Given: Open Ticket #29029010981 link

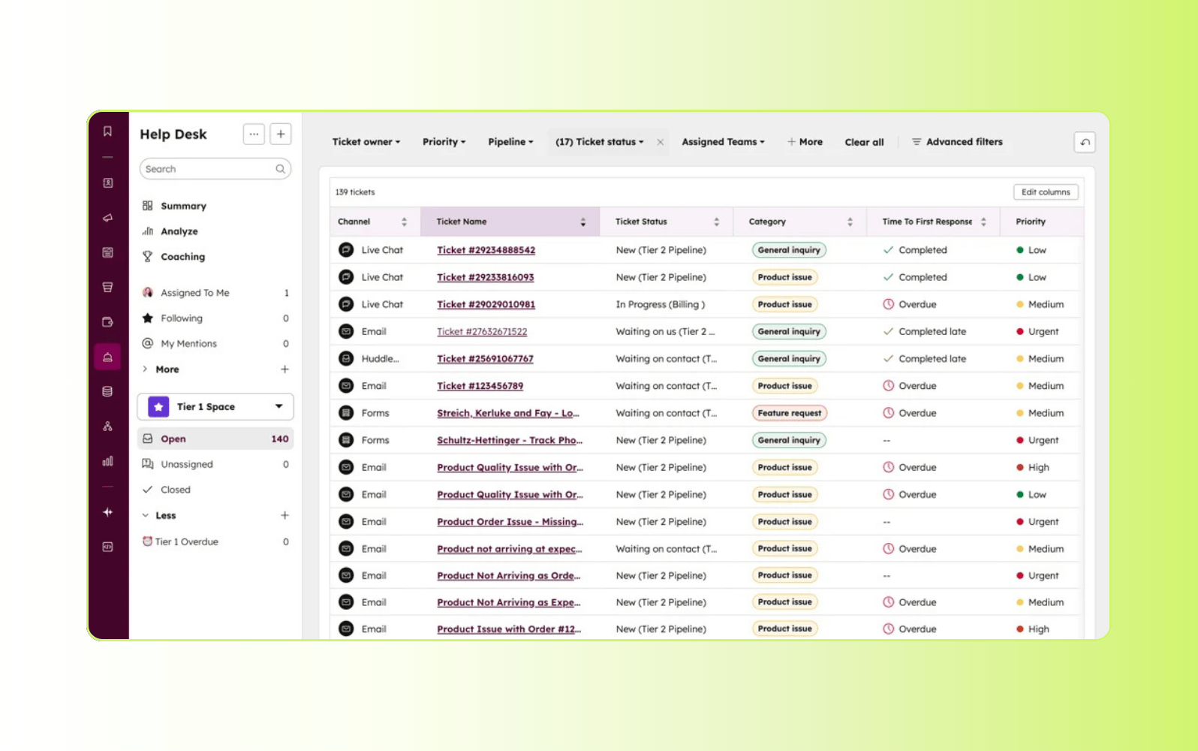Looking at the screenshot, I should [486, 304].
